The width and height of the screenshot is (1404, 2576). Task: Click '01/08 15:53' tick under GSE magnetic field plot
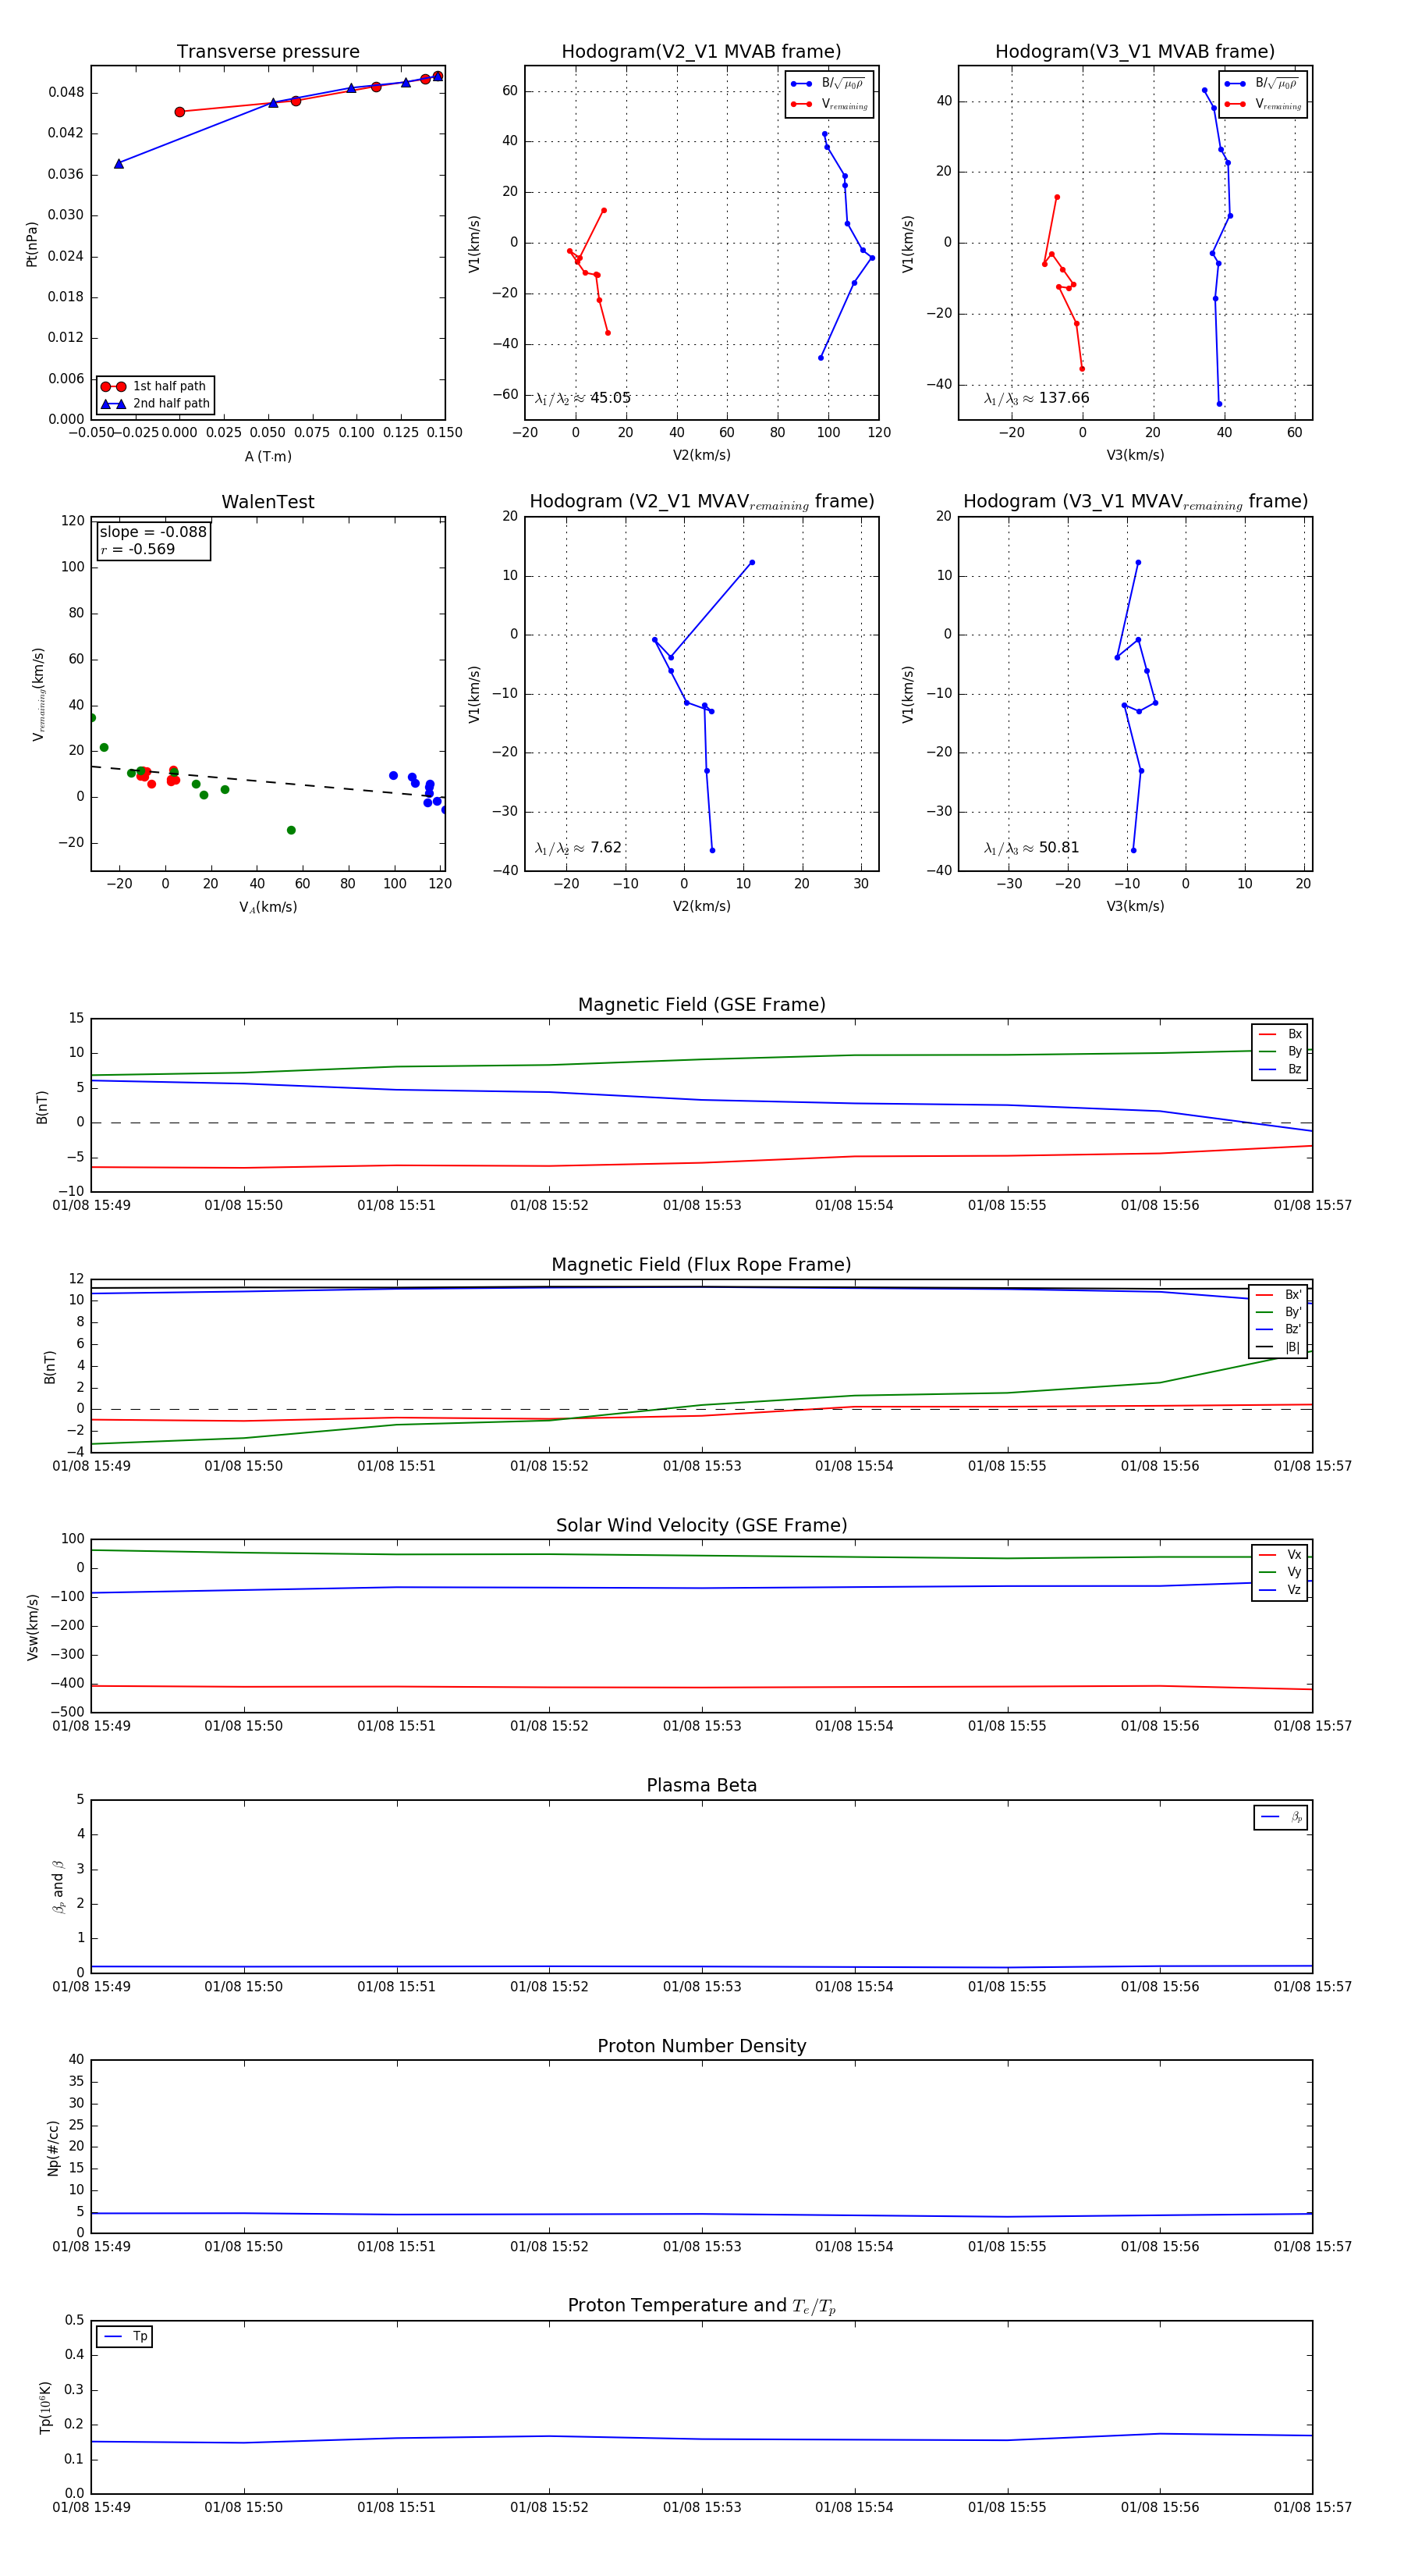[701, 1205]
